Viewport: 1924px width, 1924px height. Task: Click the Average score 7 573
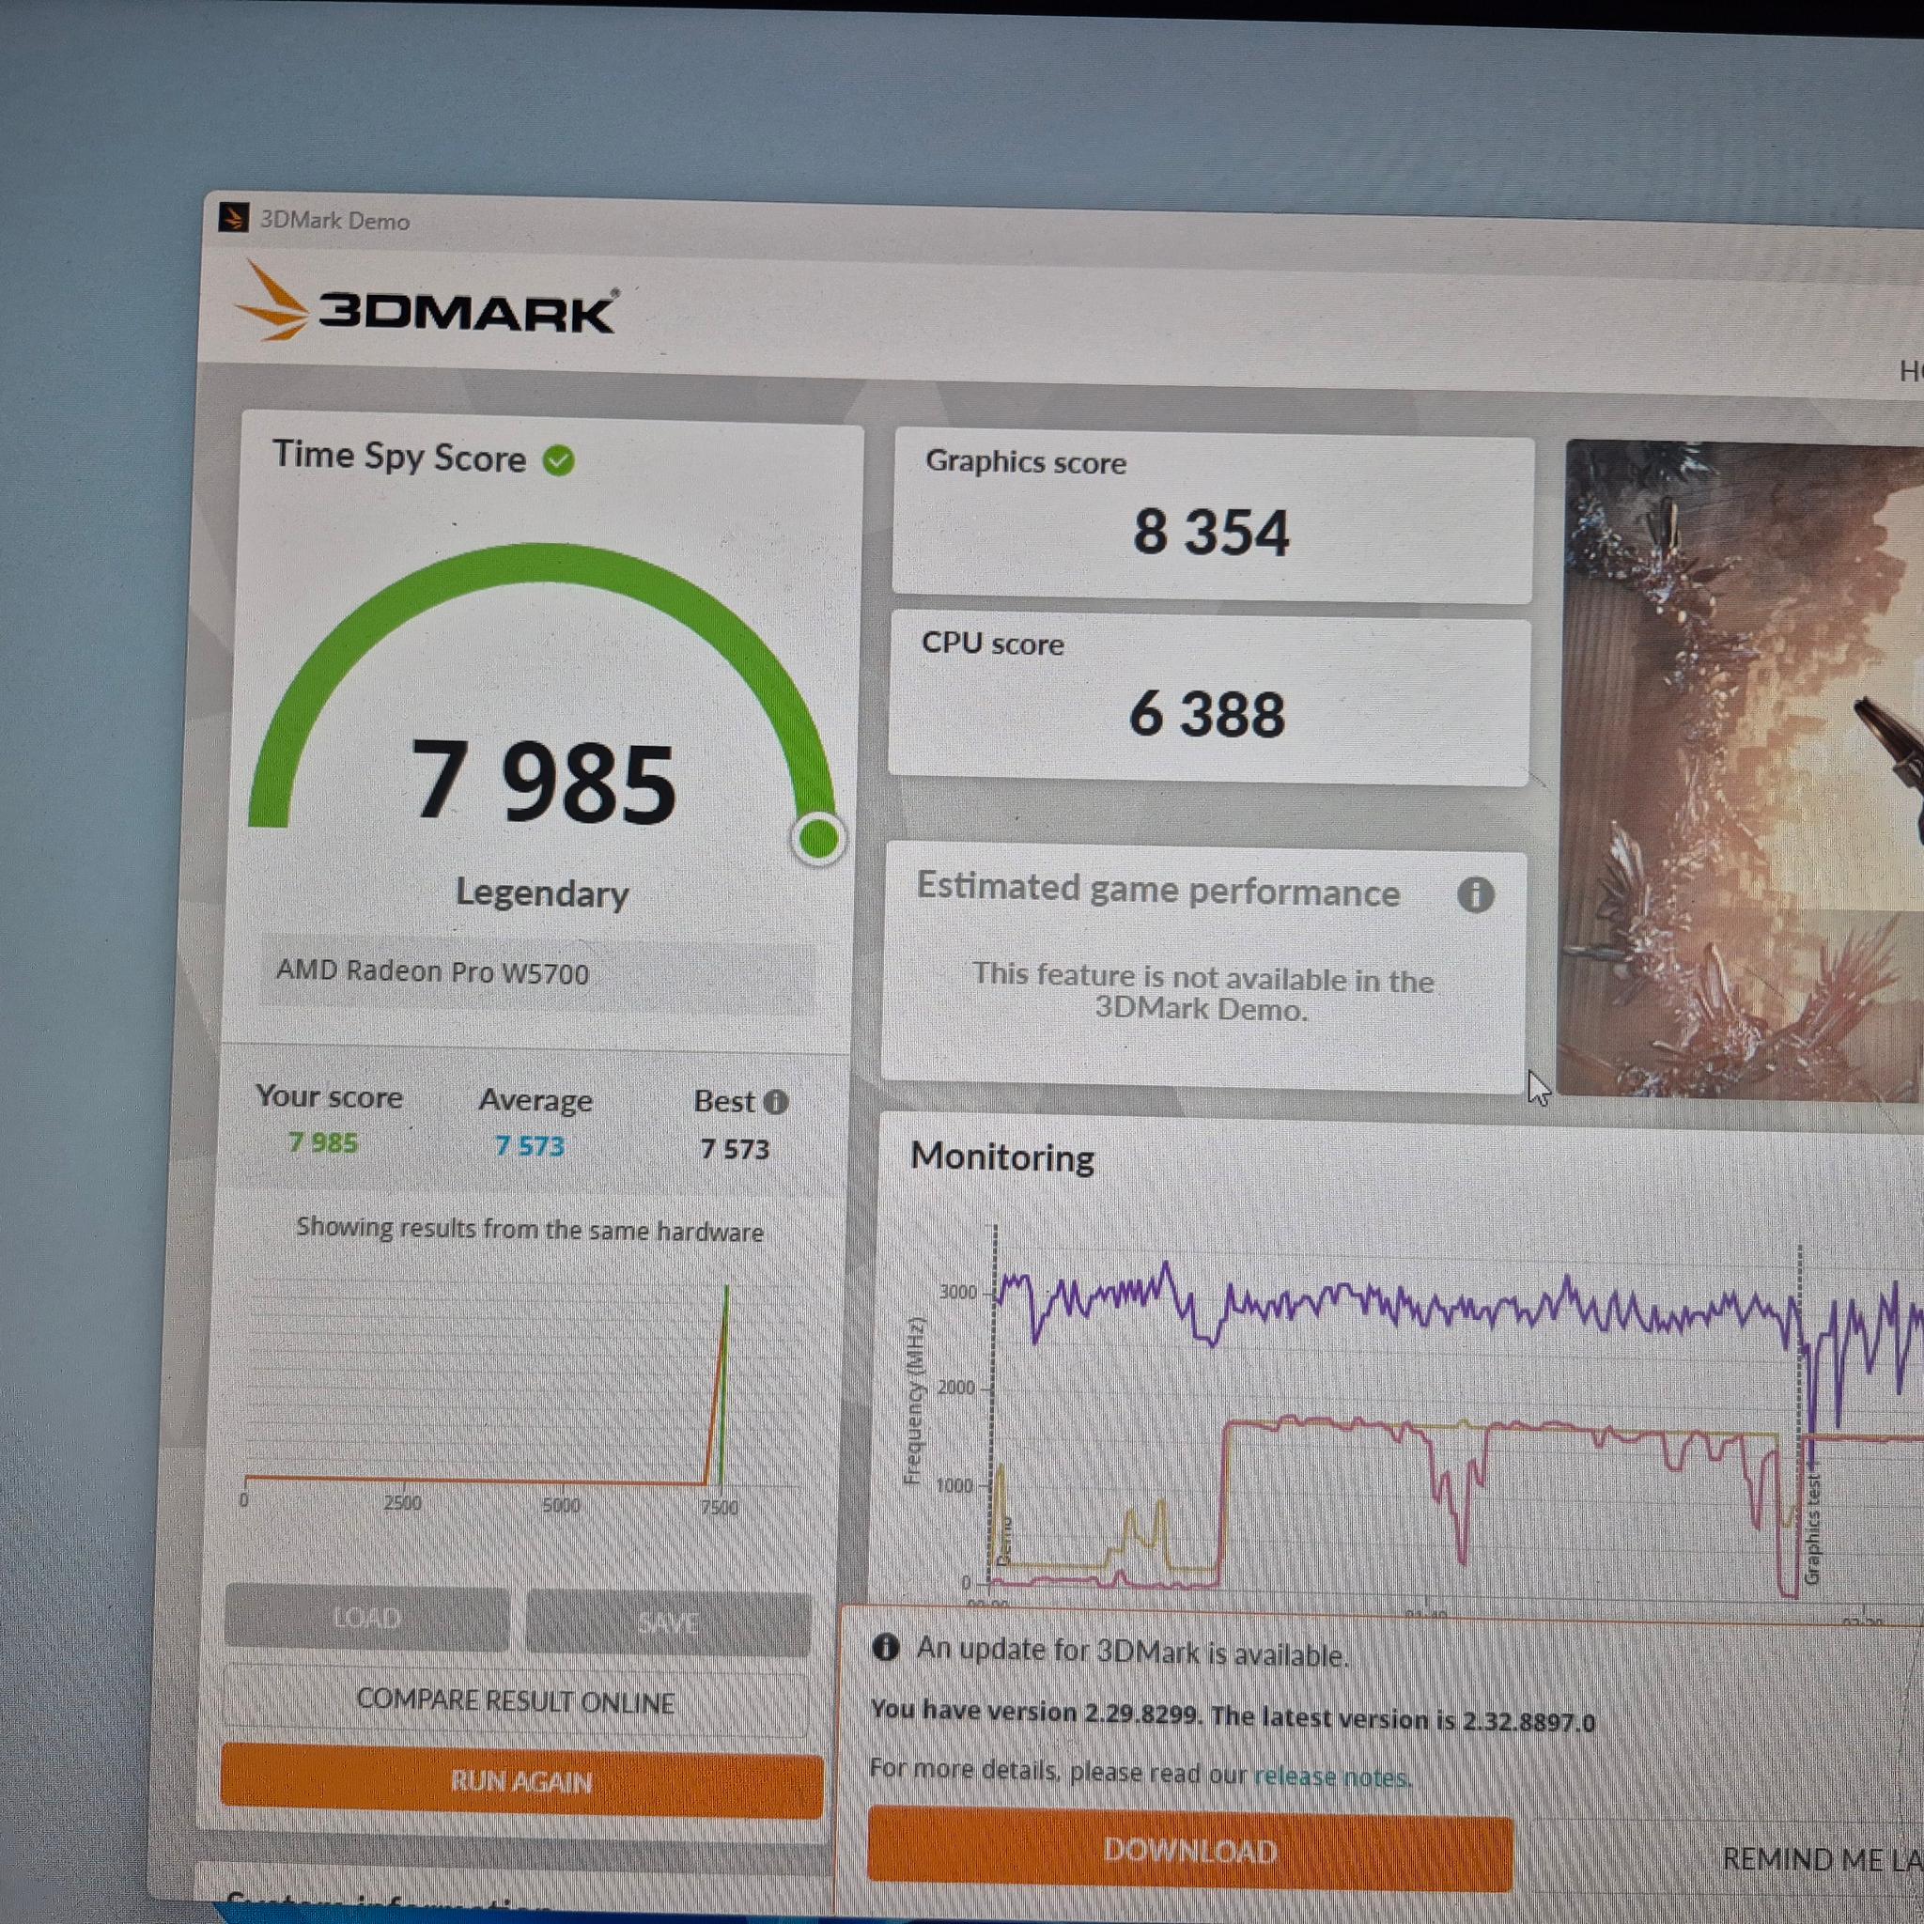tap(530, 1146)
